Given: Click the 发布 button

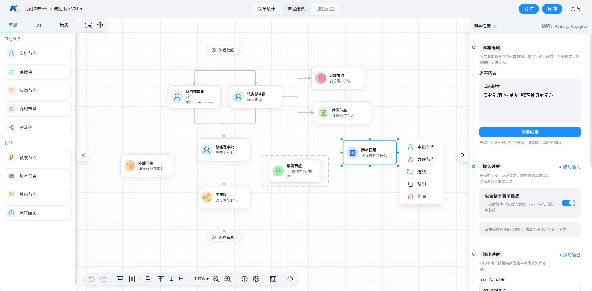Looking at the screenshot, I should [x=529, y=9].
